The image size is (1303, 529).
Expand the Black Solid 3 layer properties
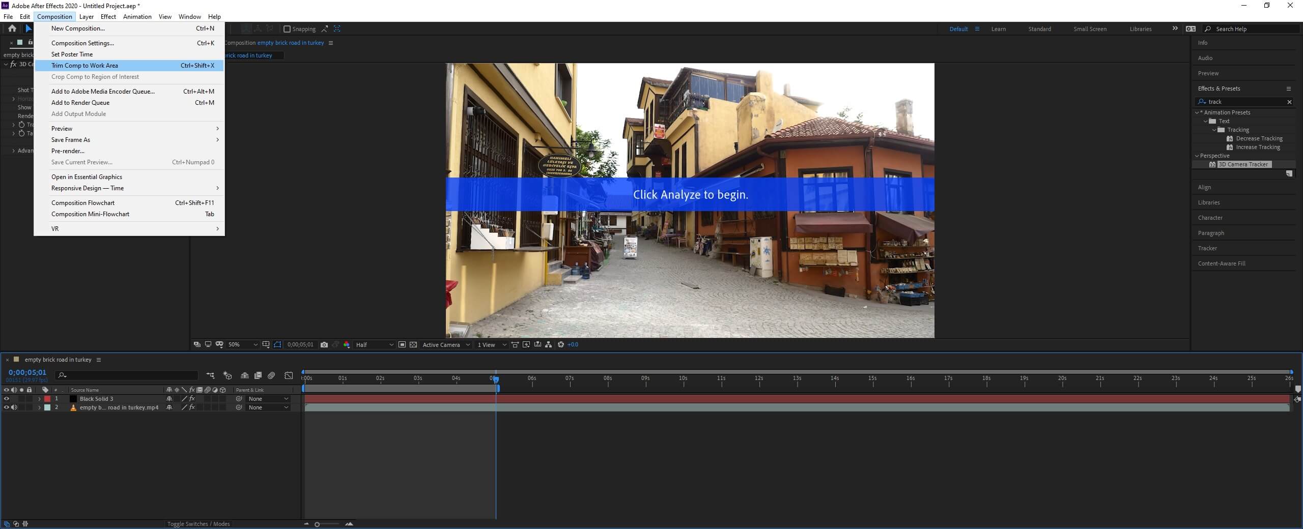click(x=40, y=399)
